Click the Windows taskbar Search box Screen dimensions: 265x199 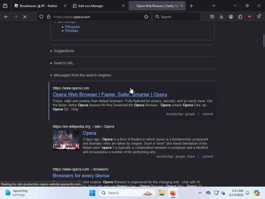(x=127, y=193)
